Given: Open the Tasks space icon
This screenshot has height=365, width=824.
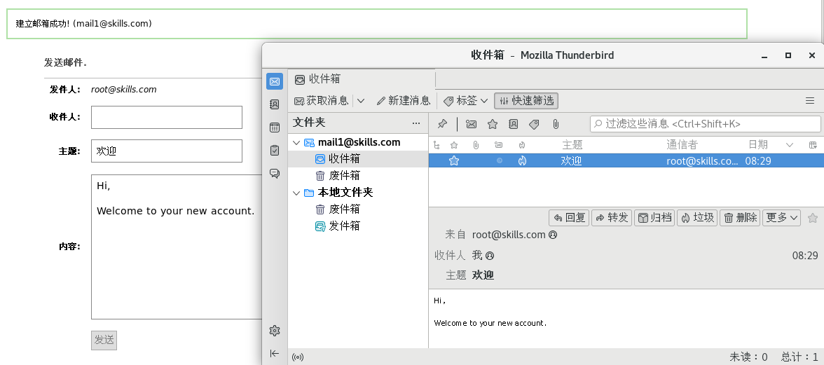Looking at the screenshot, I should [275, 151].
